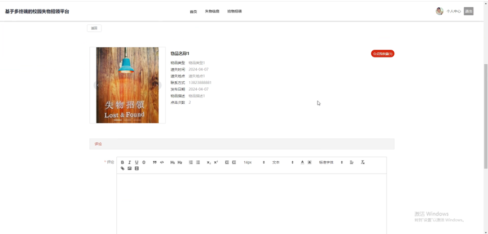
Task: Click the Lost & Found item image
Action: 128,85
